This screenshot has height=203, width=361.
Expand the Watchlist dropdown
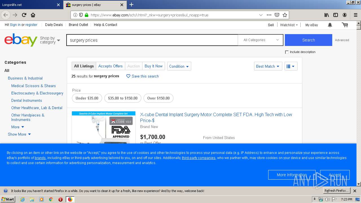coord(289,25)
